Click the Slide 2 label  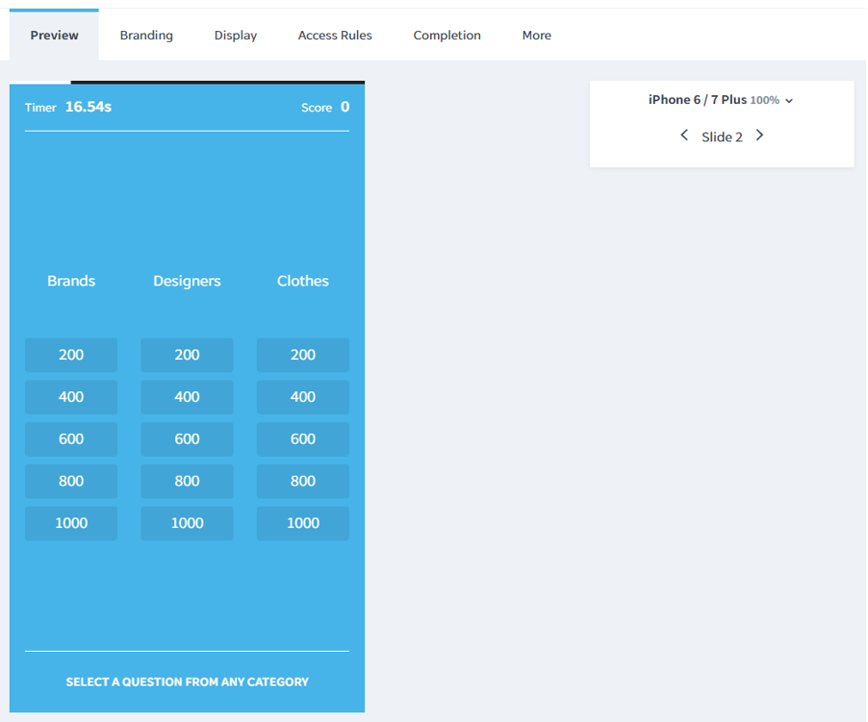pos(721,136)
